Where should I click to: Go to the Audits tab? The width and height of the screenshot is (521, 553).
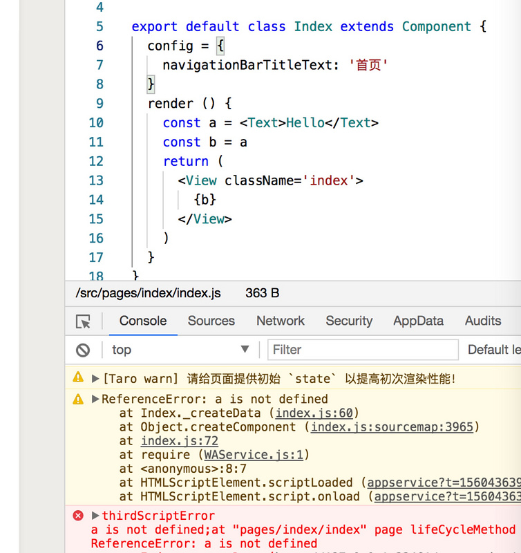(482, 321)
